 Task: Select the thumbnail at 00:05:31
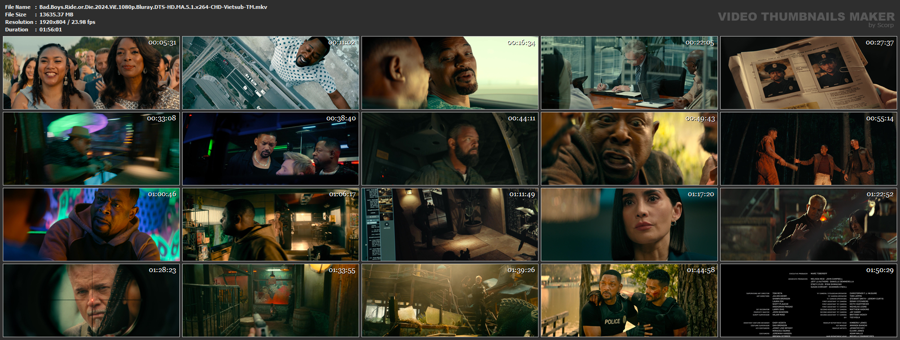(x=91, y=73)
